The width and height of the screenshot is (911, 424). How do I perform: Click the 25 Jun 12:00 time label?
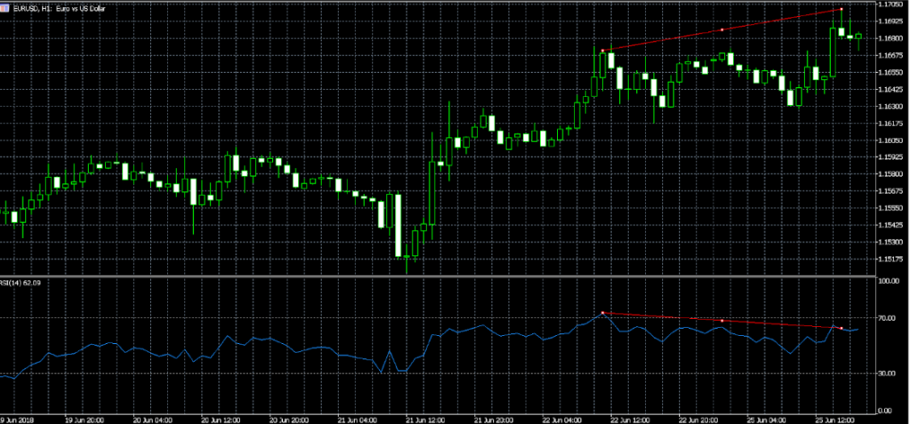tap(838, 419)
